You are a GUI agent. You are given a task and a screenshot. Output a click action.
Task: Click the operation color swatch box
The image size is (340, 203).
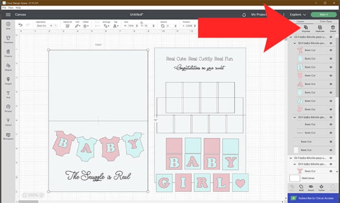click(x=56, y=26)
